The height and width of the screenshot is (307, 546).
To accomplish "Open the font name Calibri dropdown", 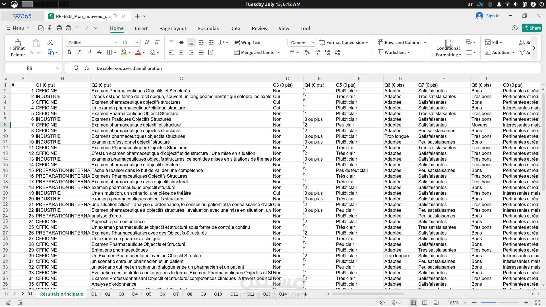I will point(116,43).
